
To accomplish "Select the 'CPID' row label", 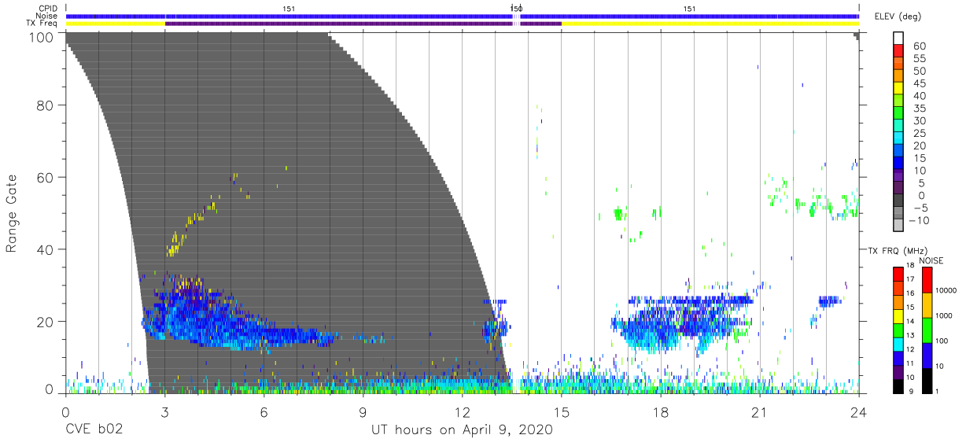I will coord(48,9).
